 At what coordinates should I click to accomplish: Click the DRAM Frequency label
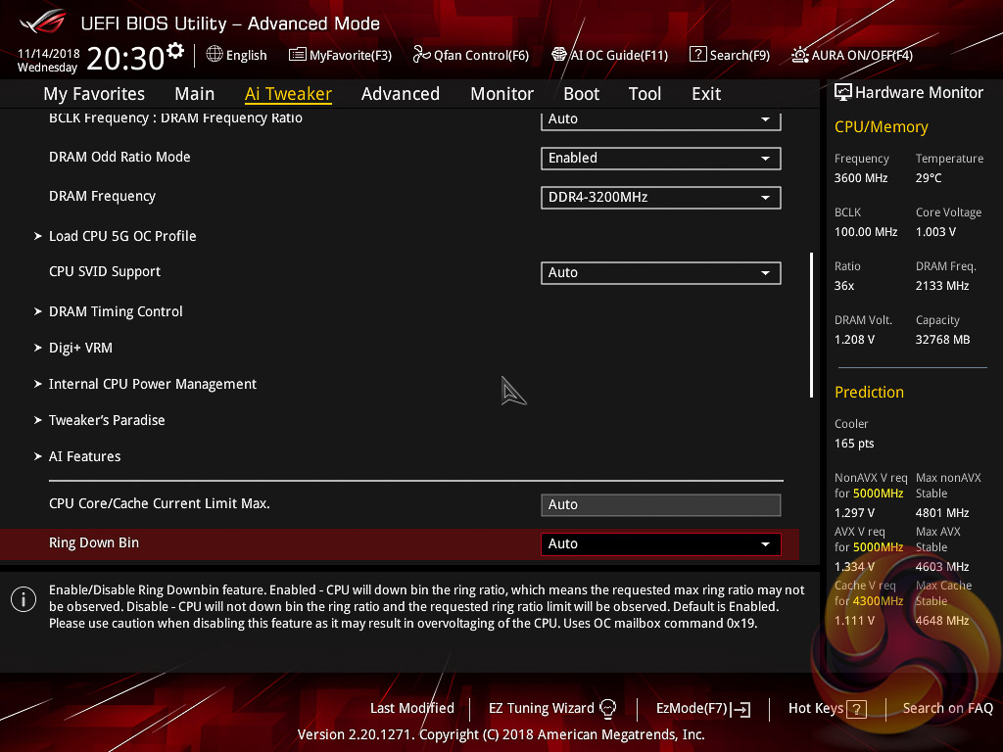tap(102, 196)
